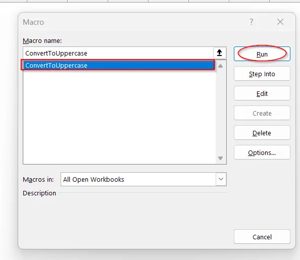Expand Macros in combo box arrow

pos(221,179)
